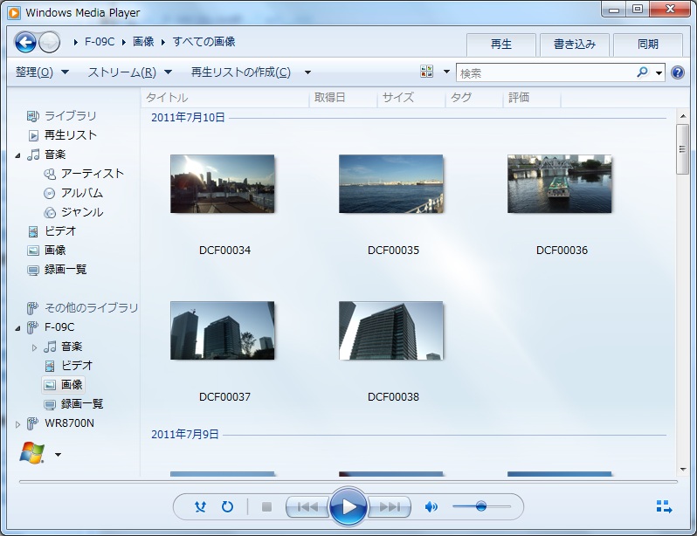The width and height of the screenshot is (697, 536).
Task: Stop playback
Action: [x=266, y=506]
